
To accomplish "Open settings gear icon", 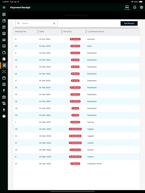I will (x=141, y=7).
